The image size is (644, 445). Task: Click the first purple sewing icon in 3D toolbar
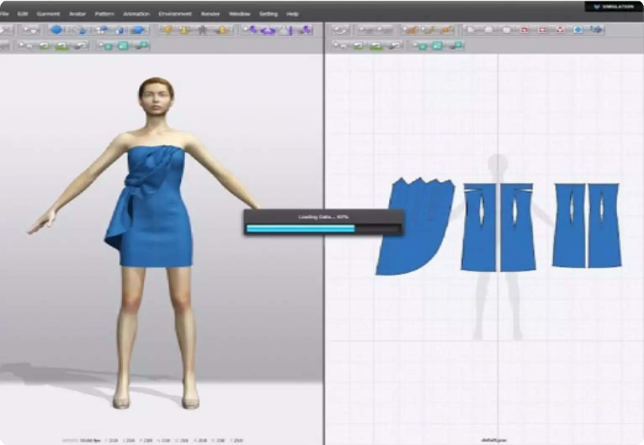(251, 30)
